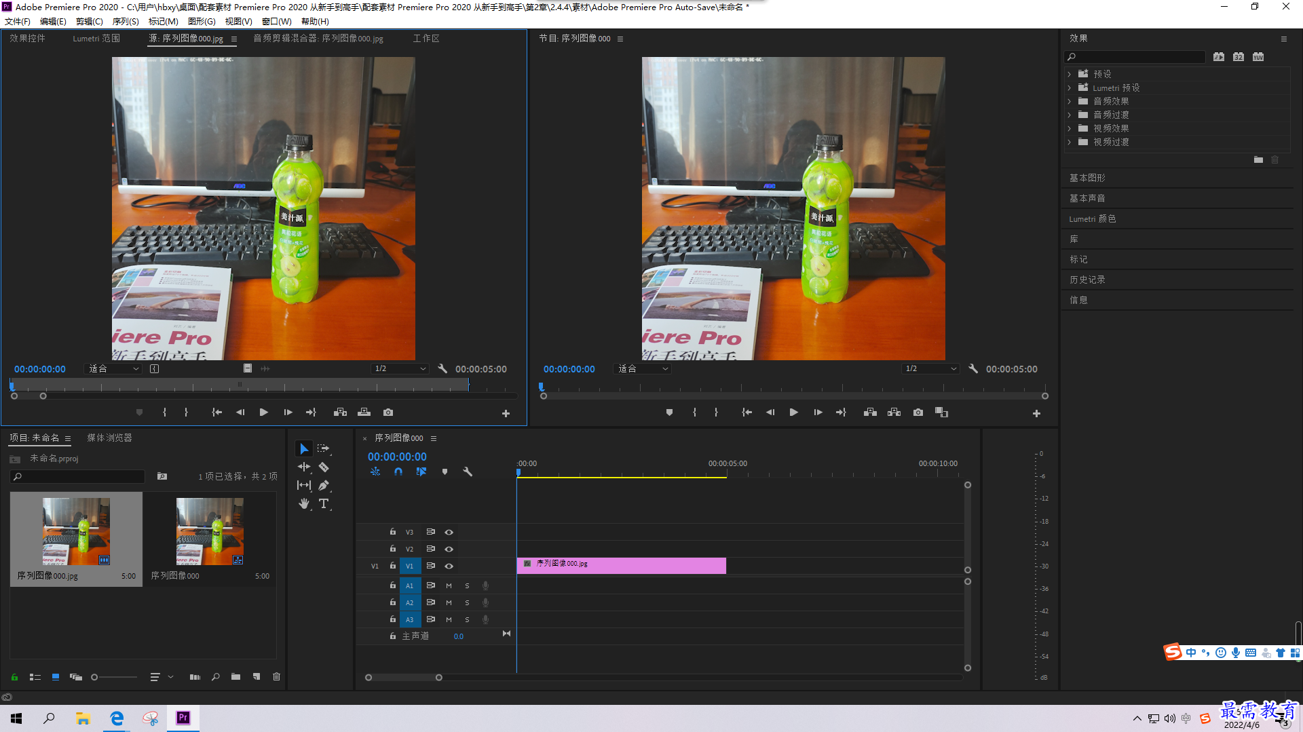Select the Pen tool

(324, 485)
